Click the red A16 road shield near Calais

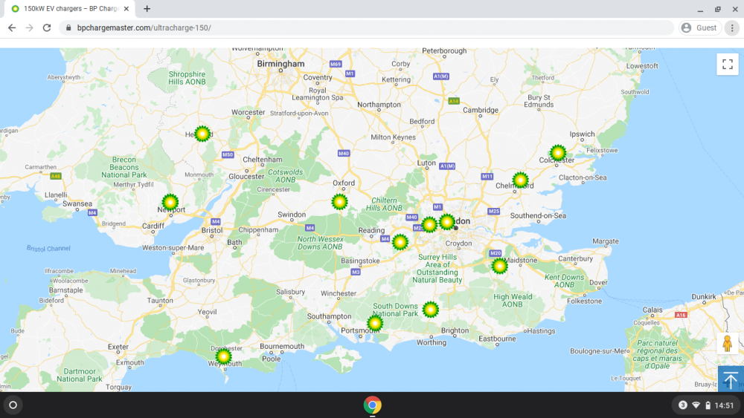681,315
